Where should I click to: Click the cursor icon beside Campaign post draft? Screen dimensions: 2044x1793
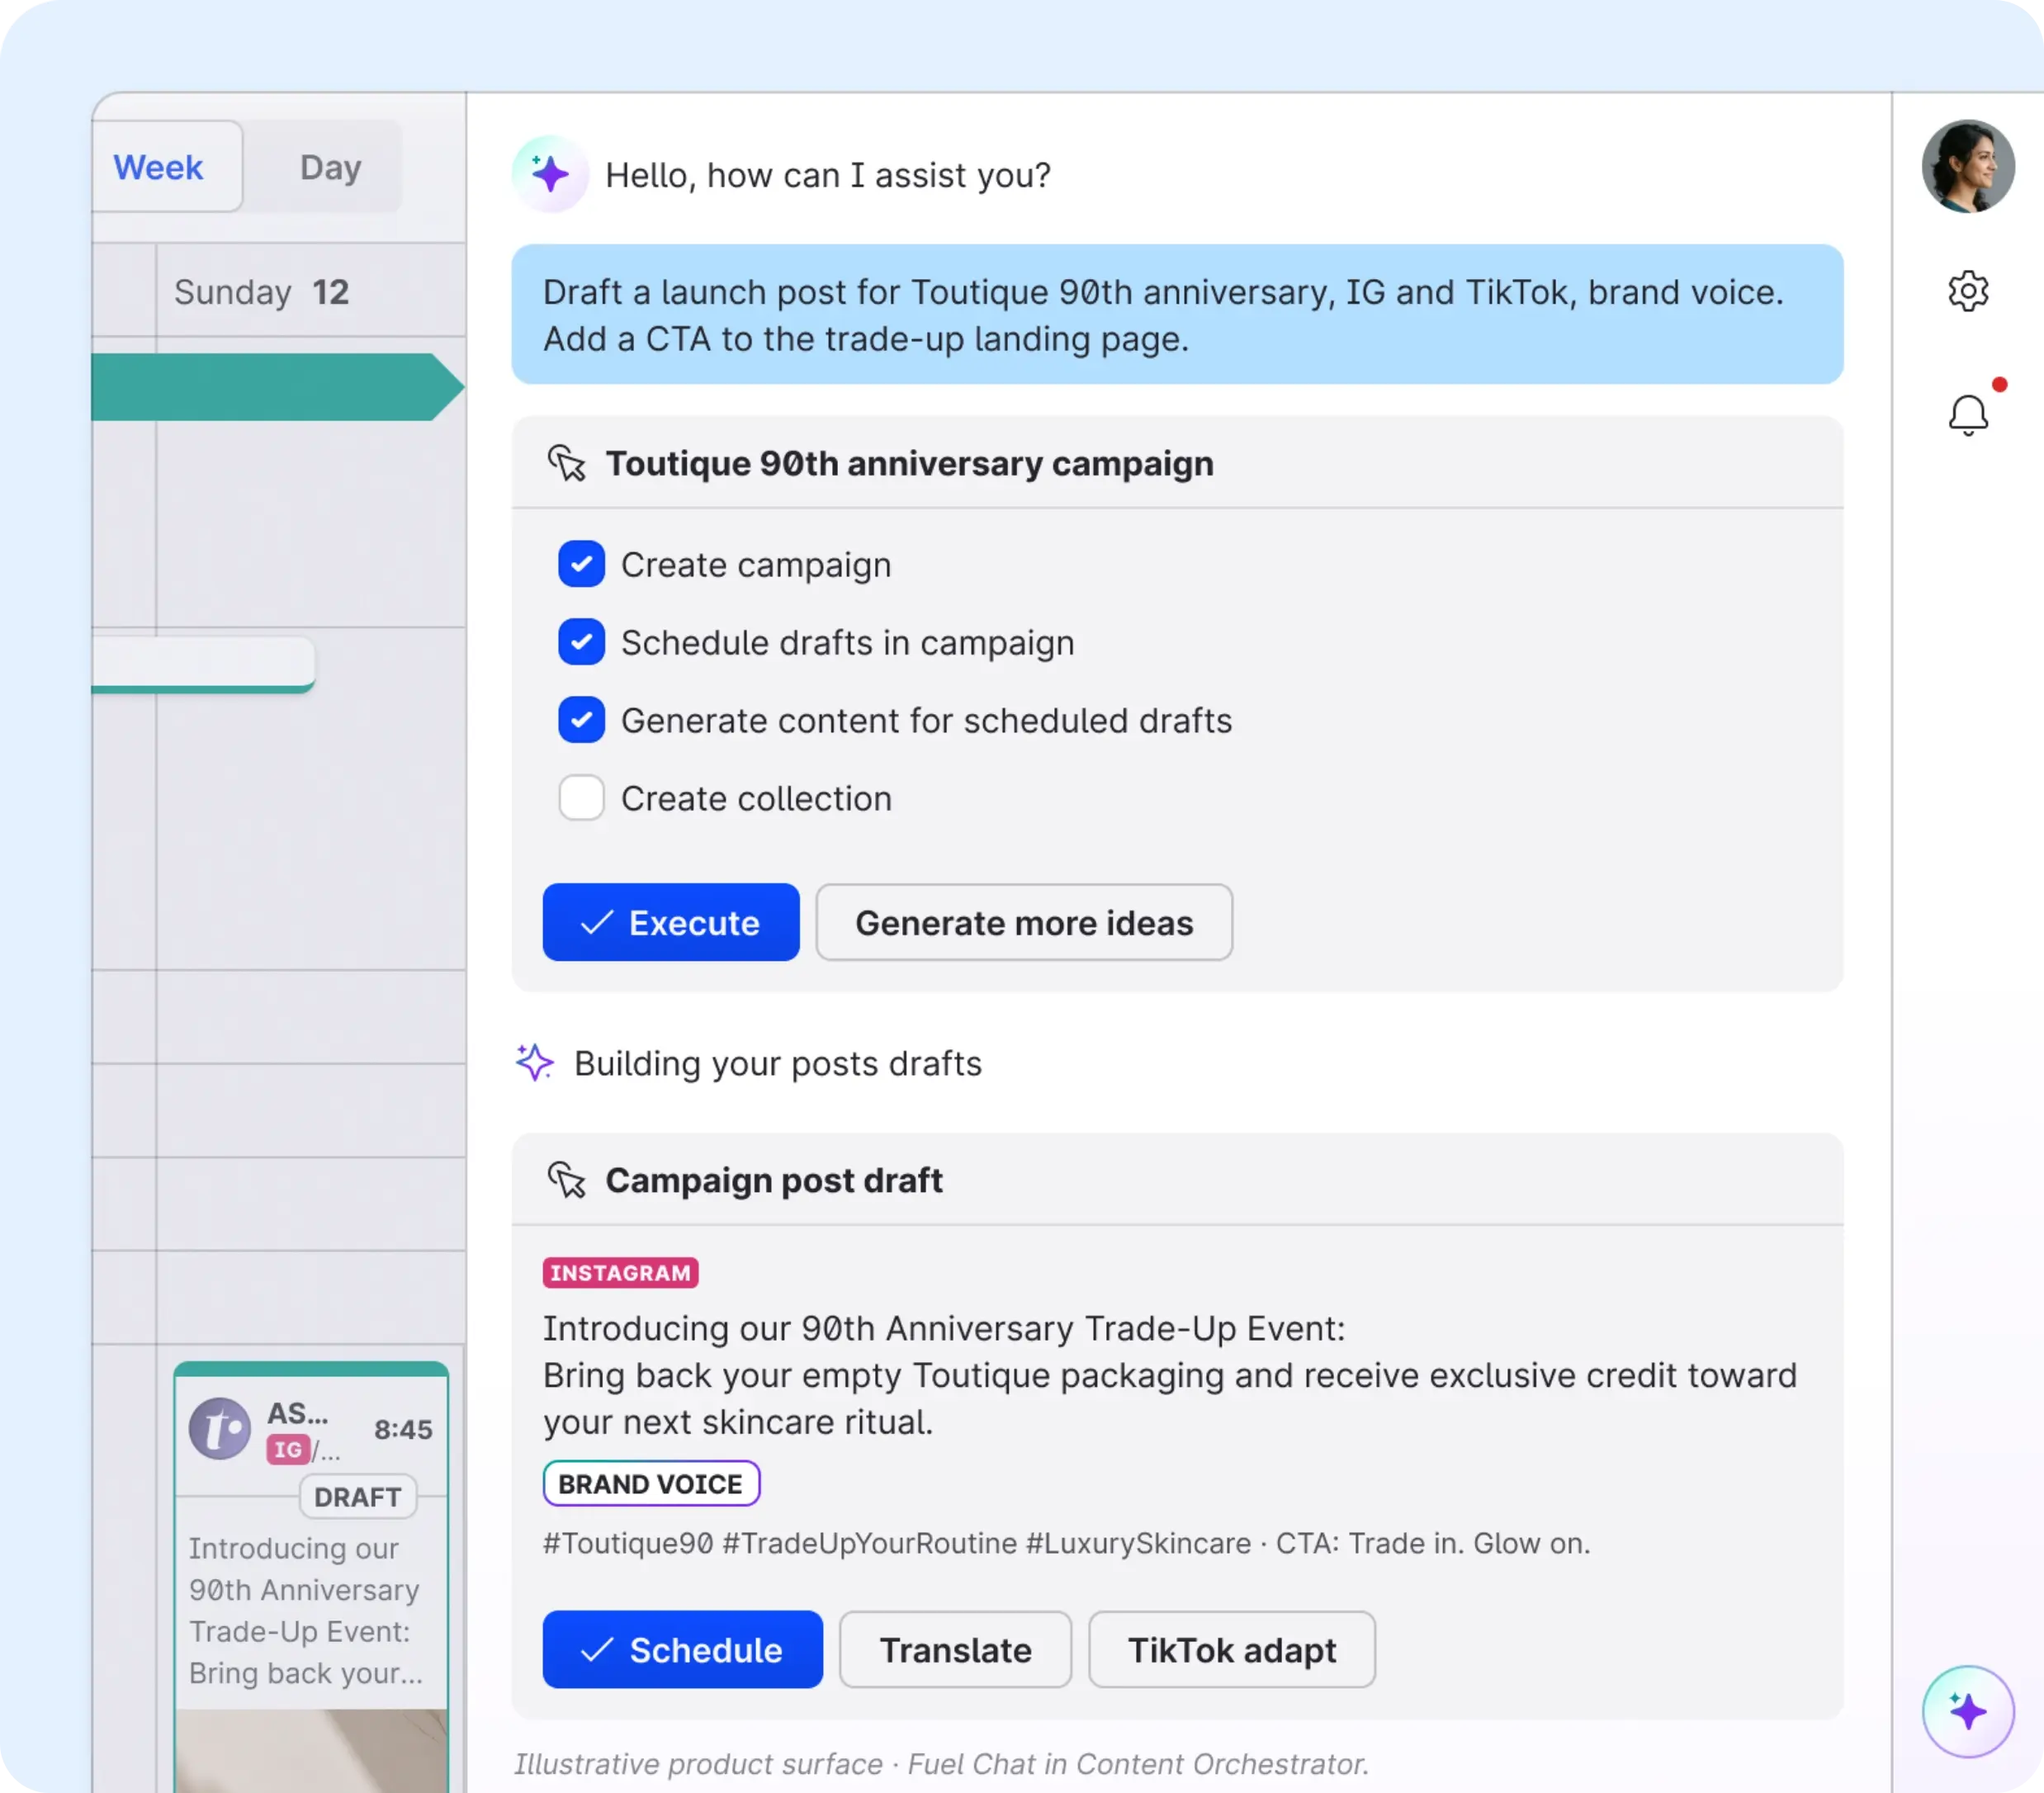[x=567, y=1180]
